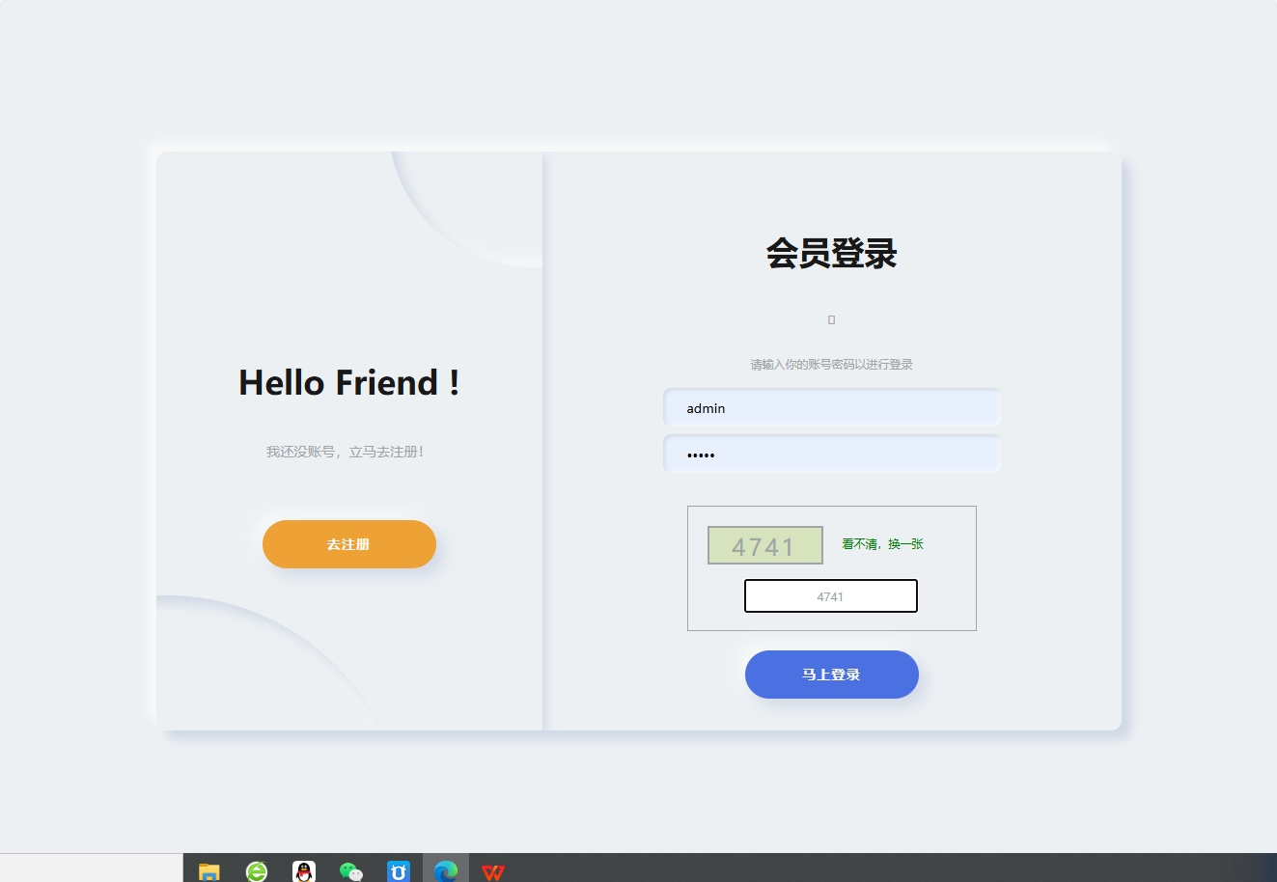Click the 马上登录 login button
This screenshot has height=882, width=1277.
coord(831,675)
